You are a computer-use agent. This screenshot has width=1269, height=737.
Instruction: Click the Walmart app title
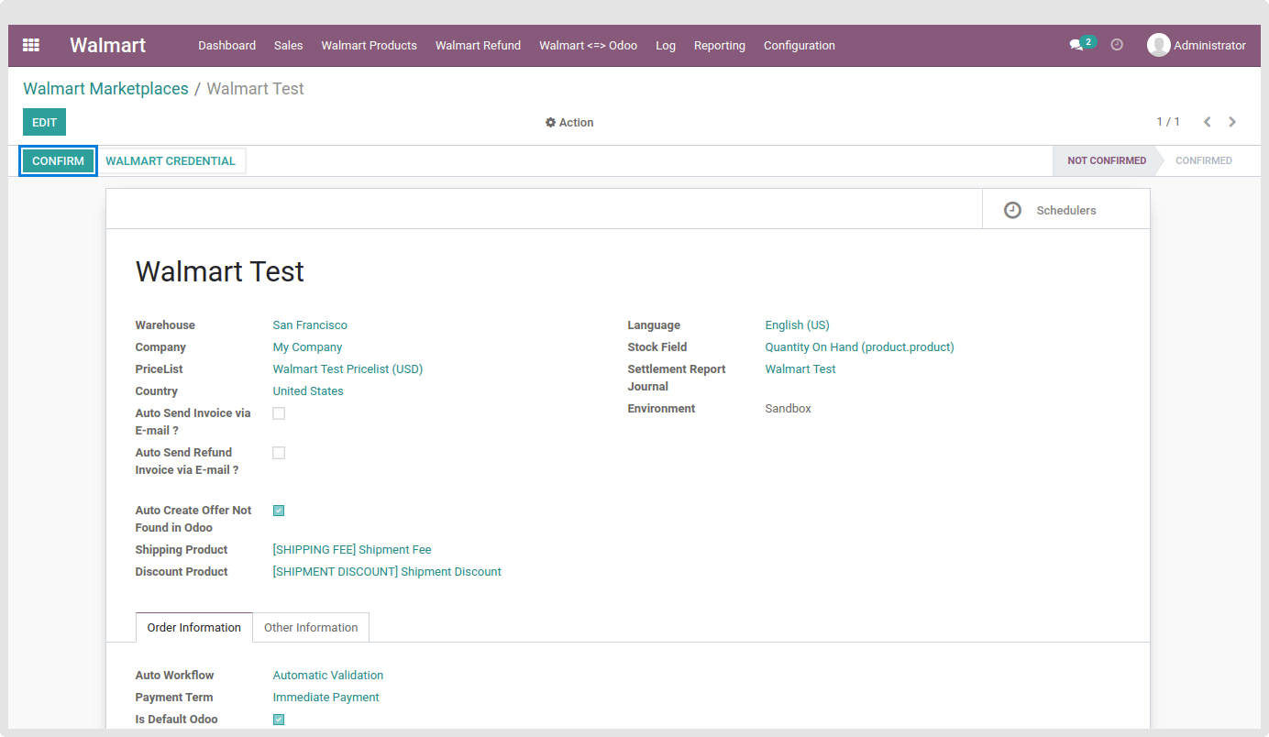108,45
